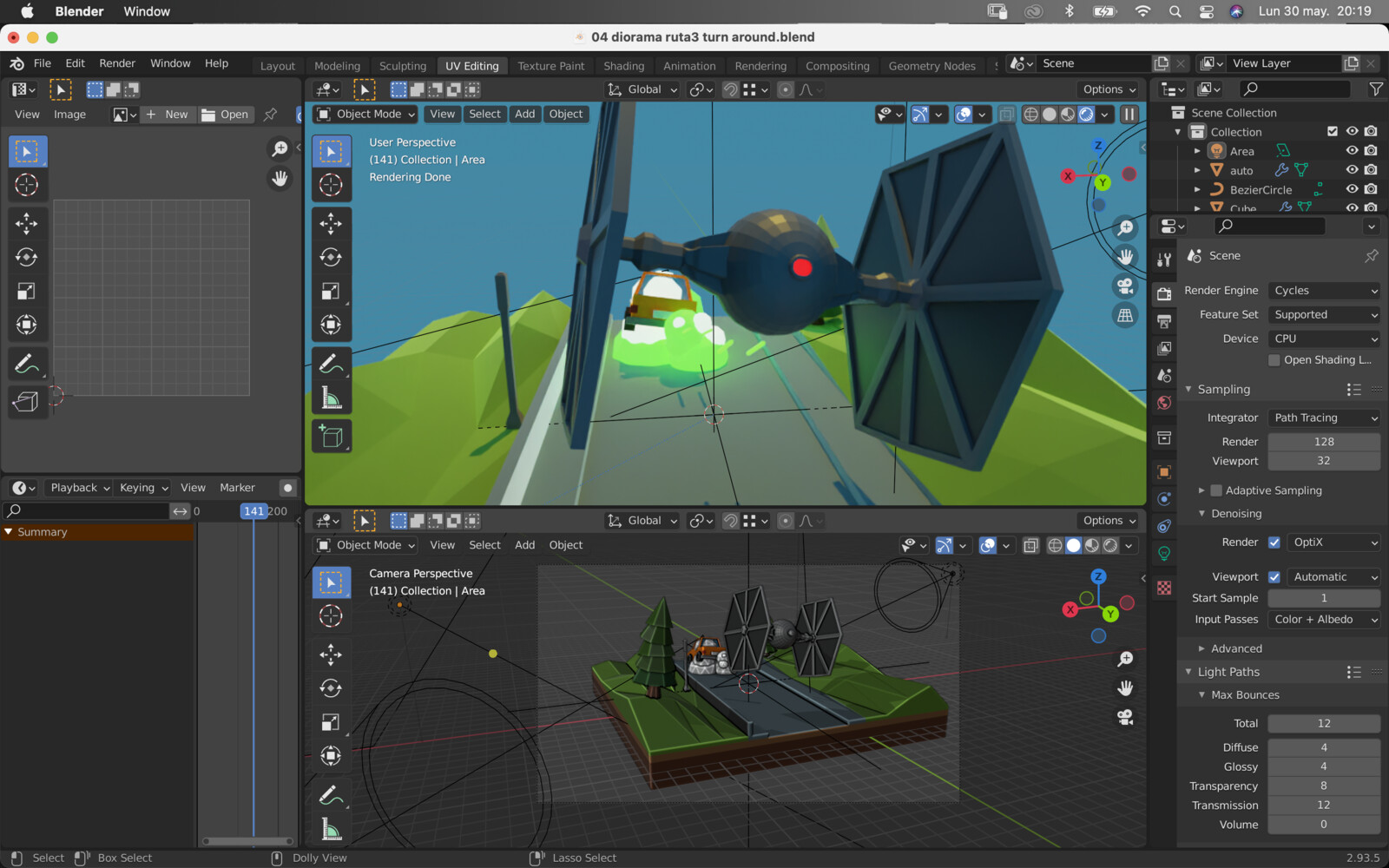Select the Move tool in UV editor

[27, 223]
